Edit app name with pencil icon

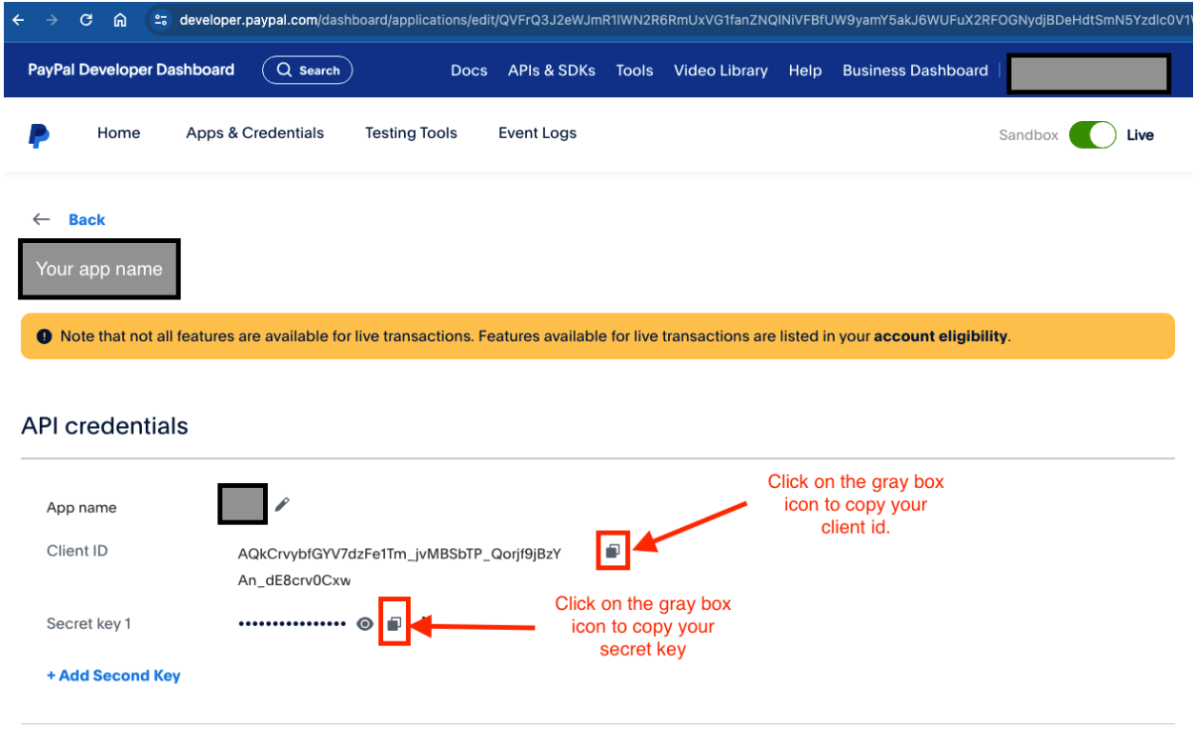(282, 504)
